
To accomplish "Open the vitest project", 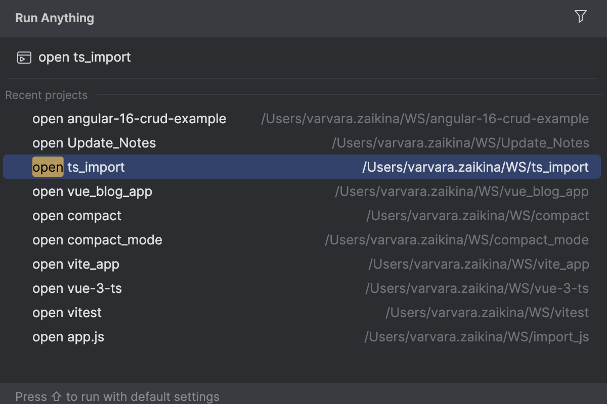I will pos(67,313).
